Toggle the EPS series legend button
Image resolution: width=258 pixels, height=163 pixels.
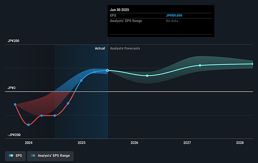pyautogui.click(x=15, y=155)
